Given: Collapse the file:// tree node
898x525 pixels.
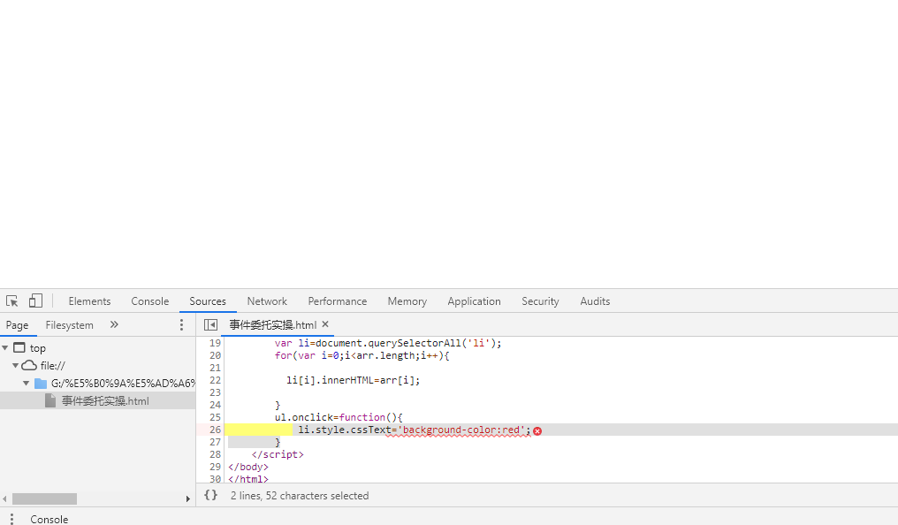Looking at the screenshot, I should click(15, 365).
